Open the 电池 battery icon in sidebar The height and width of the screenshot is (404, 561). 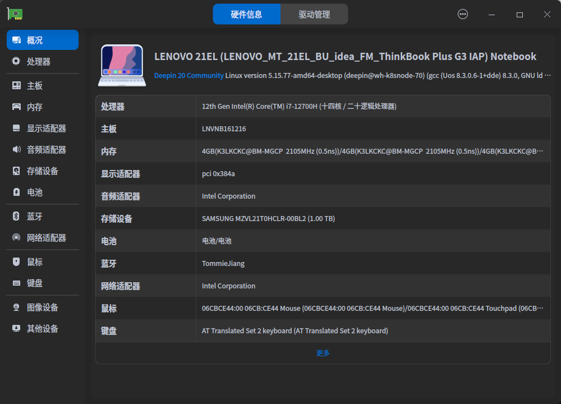[x=16, y=192]
